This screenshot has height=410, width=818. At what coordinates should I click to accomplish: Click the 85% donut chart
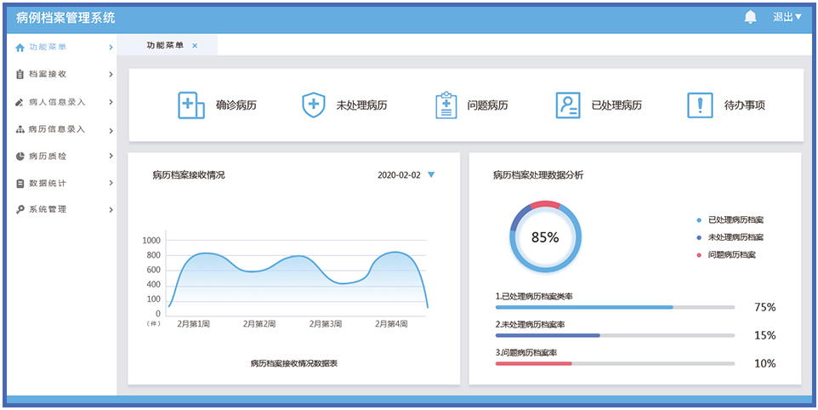coord(545,237)
